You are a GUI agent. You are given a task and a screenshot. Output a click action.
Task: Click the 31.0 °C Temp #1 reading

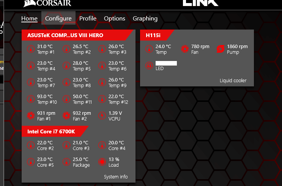tap(45, 47)
